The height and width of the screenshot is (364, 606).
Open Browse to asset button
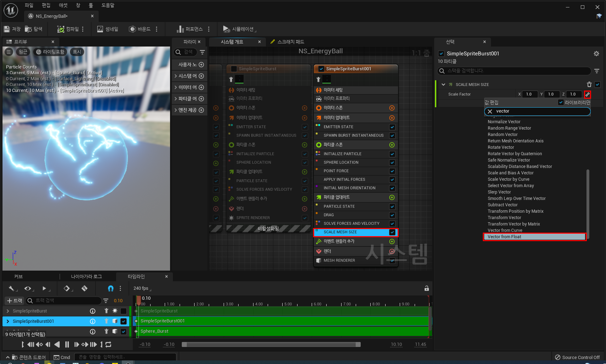pyautogui.click(x=33, y=29)
